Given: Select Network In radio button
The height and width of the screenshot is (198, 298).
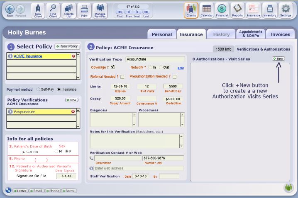Looking at the screenshot, I should 150,68.
